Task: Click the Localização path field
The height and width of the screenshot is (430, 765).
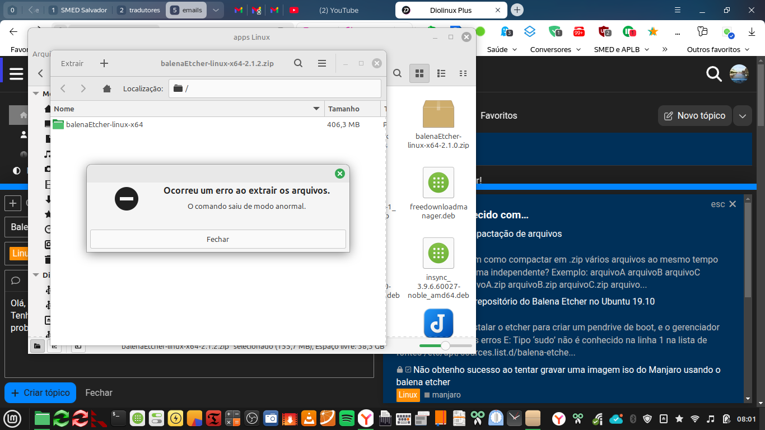Action: 275,88
